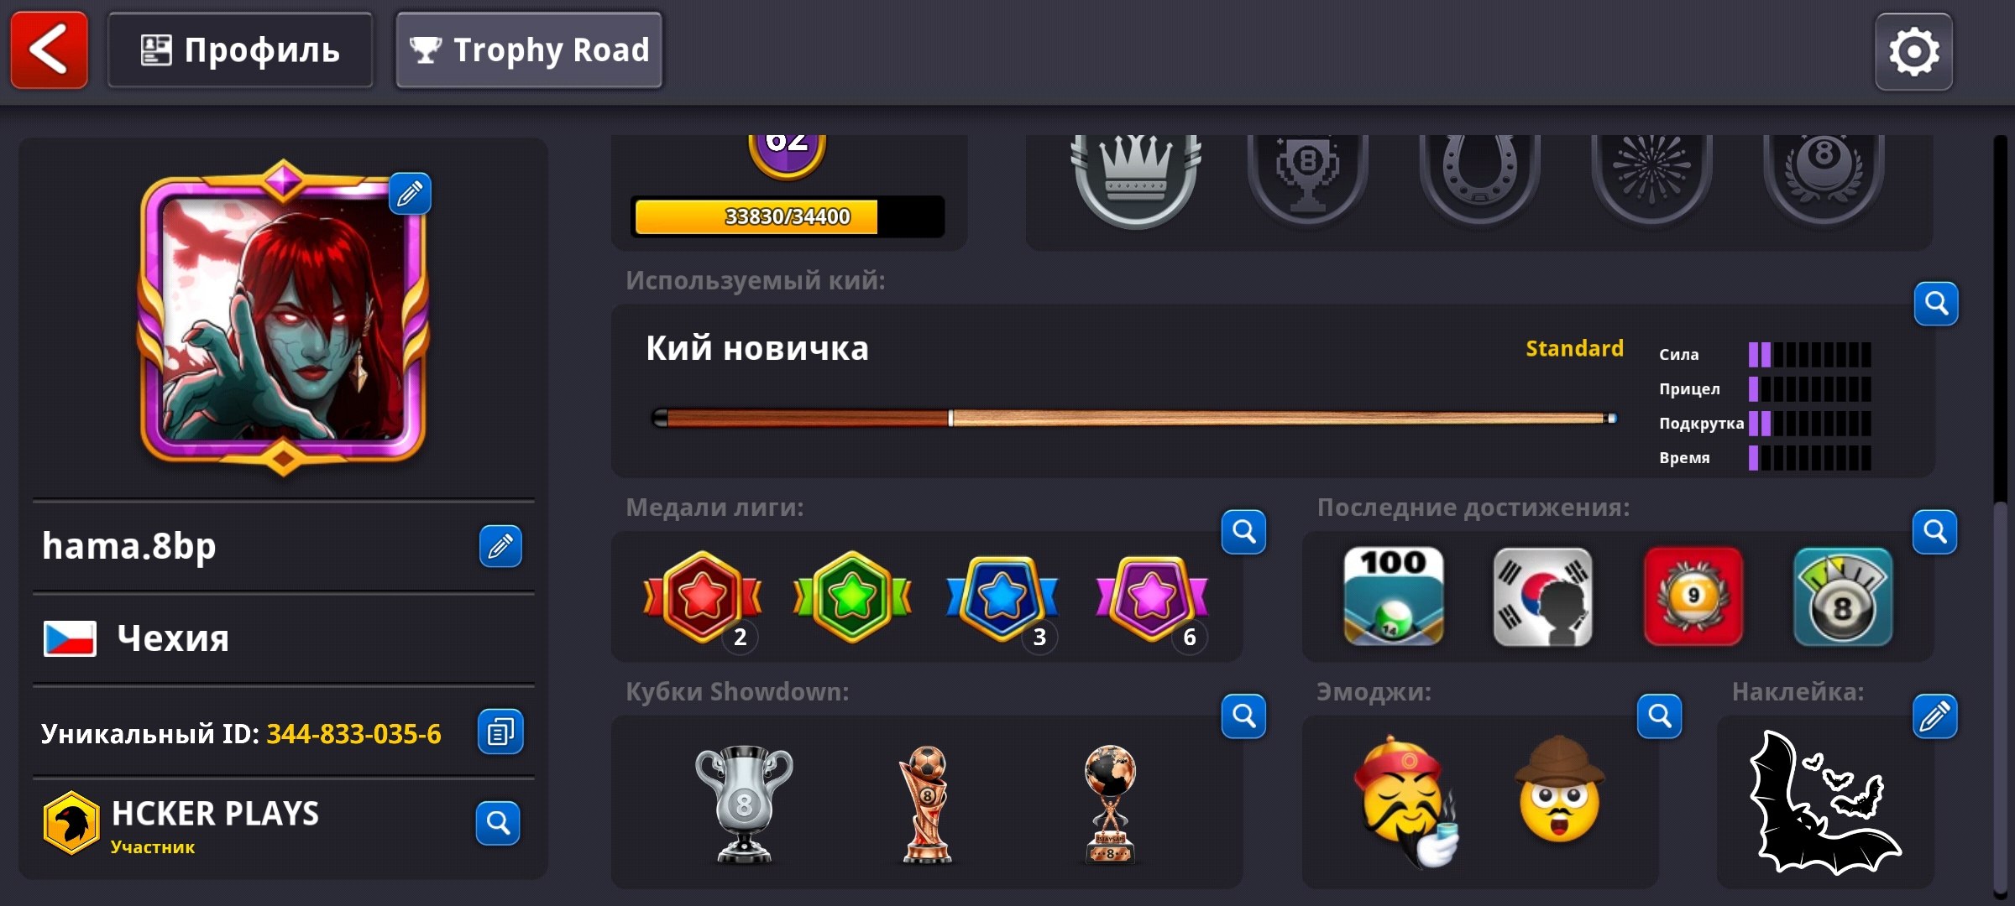Browse emoji collection via magnifier
The image size is (2015, 906).
[x=1660, y=716]
